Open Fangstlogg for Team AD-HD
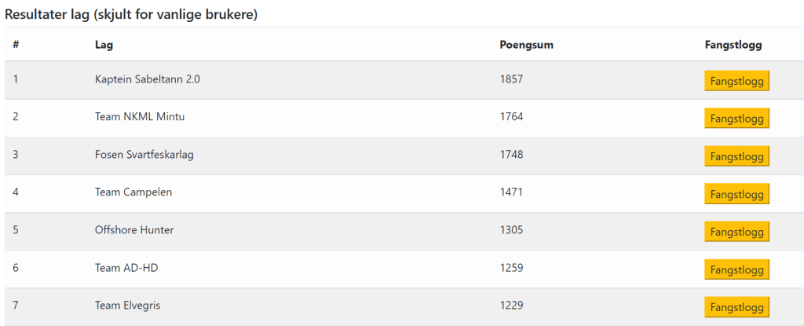Image resolution: width=804 pixels, height=326 pixels. [736, 269]
